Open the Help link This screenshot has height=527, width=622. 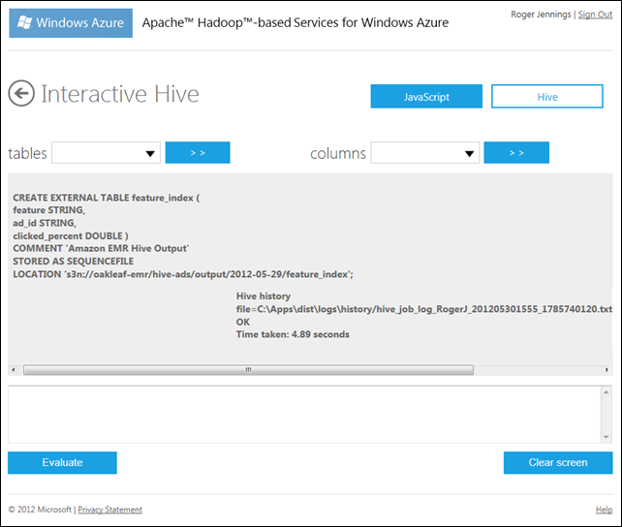click(x=605, y=510)
